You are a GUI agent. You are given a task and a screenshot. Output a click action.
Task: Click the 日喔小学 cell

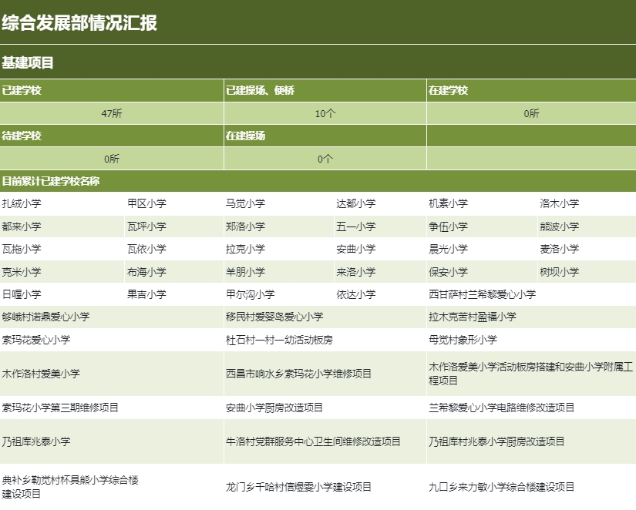click(62, 294)
